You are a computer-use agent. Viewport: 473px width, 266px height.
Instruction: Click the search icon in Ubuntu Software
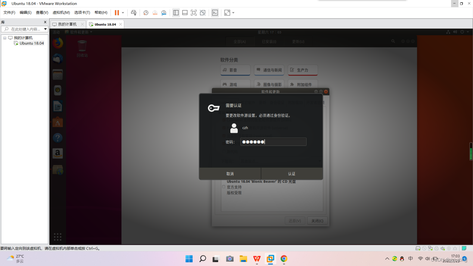(x=393, y=41)
